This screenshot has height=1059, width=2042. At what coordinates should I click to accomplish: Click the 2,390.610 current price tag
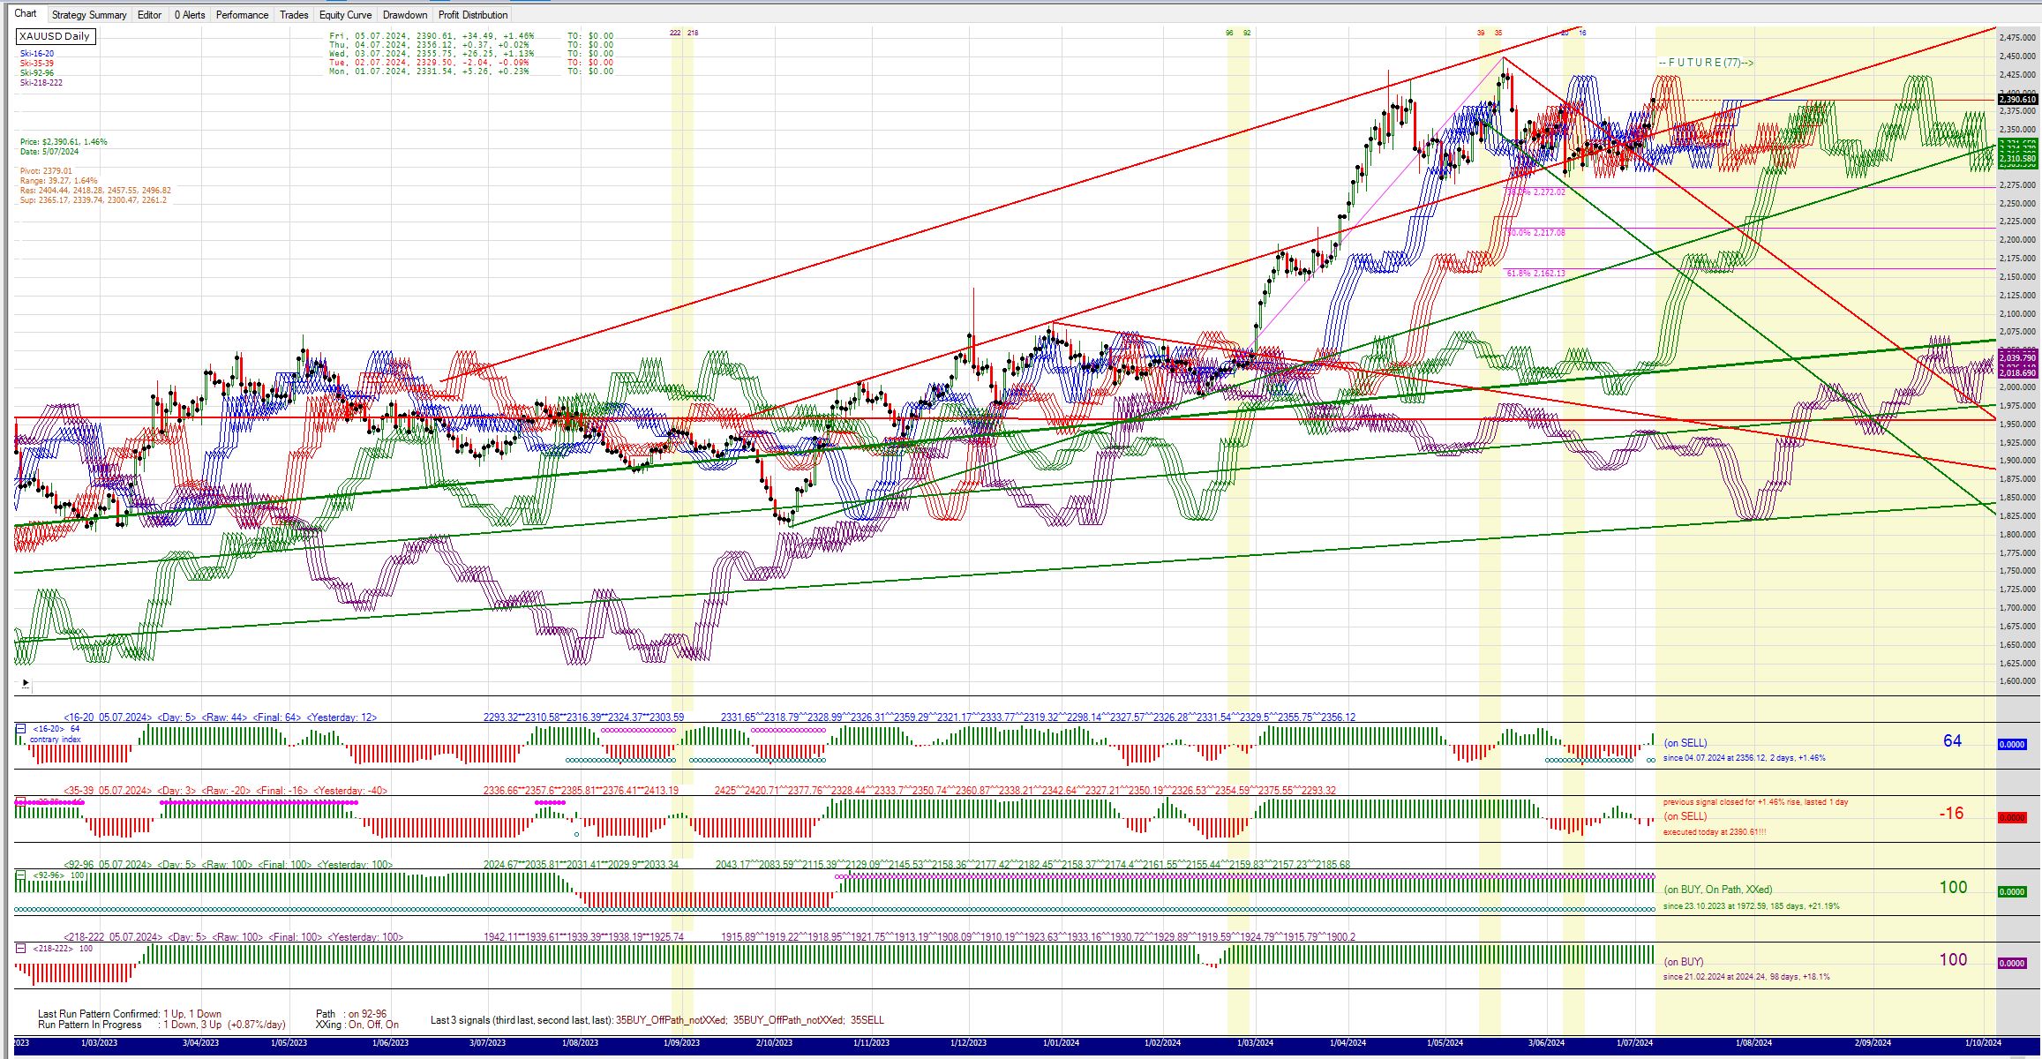pos(2017,100)
